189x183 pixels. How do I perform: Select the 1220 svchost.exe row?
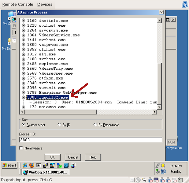pyautogui.click(x=46, y=25)
